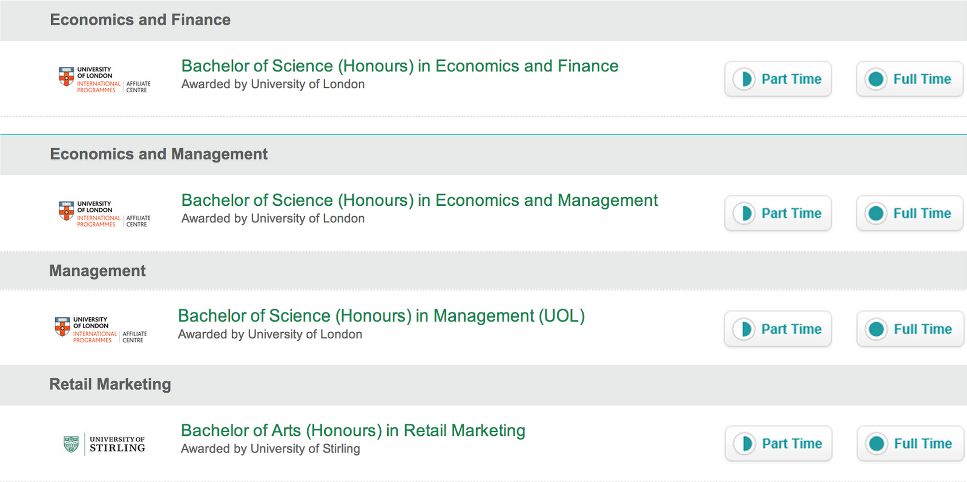
Task: Click full-circle icon on Management (UOL) Full Time
Action: (x=877, y=329)
